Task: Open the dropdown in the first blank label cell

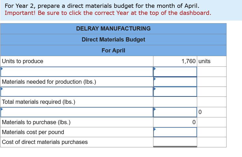Action: (2, 69)
